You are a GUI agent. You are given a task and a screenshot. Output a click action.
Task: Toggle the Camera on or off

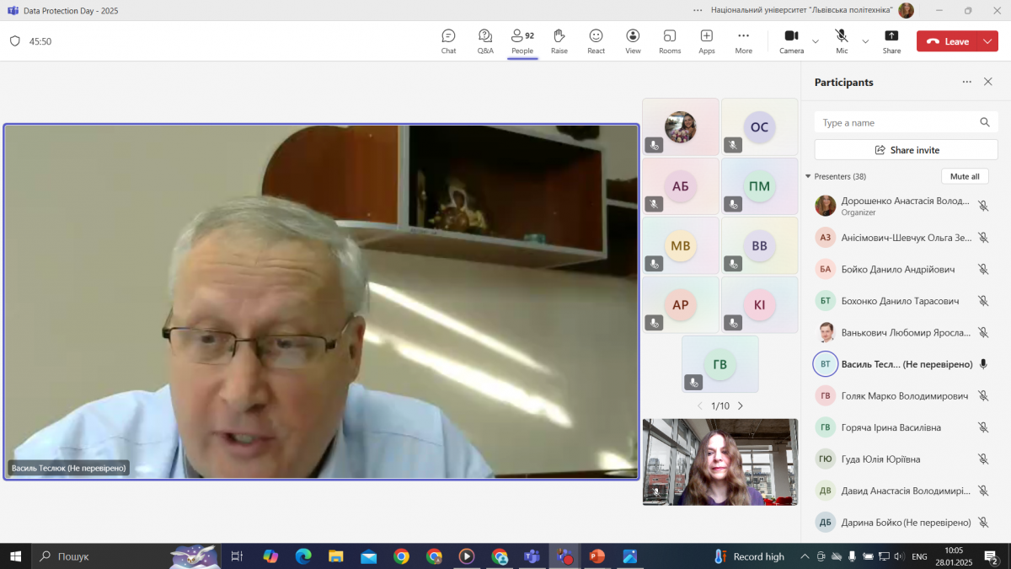coord(791,40)
